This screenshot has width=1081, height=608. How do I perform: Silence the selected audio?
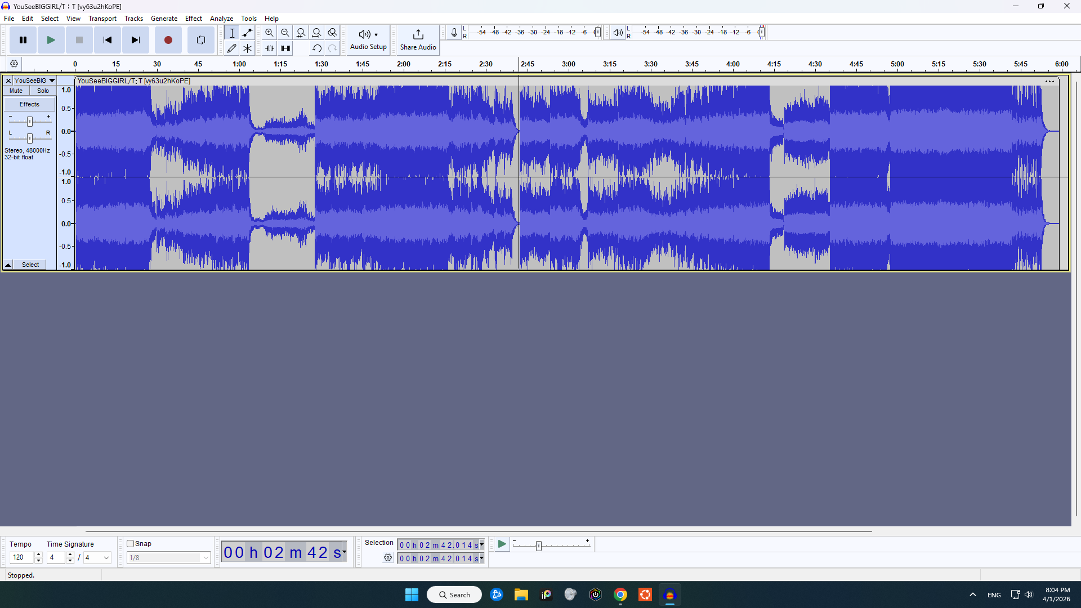(x=285, y=48)
